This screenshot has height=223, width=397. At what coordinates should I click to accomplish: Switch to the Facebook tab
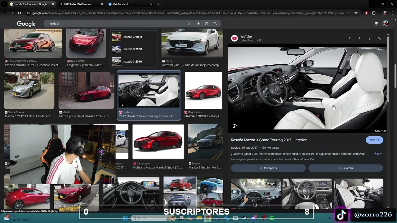(130, 4)
